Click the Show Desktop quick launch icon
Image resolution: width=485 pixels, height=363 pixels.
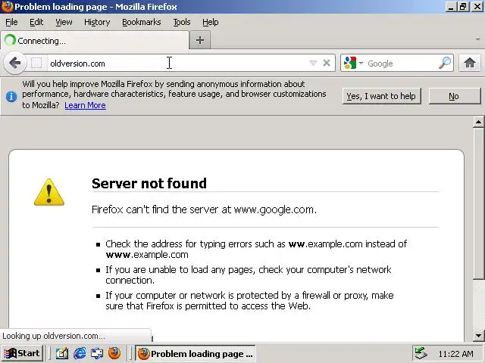97,353
